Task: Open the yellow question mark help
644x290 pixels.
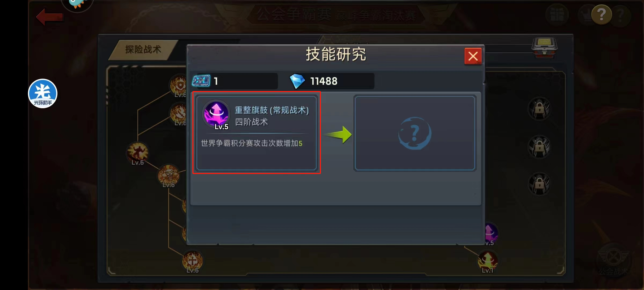Action: [601, 15]
